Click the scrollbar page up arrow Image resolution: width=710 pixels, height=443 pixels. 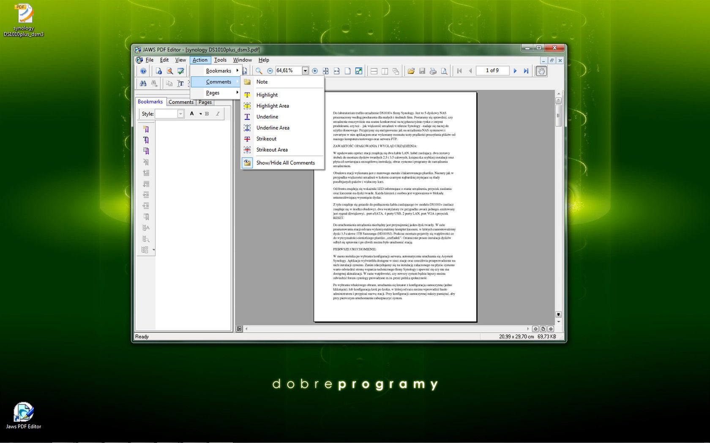[558, 100]
